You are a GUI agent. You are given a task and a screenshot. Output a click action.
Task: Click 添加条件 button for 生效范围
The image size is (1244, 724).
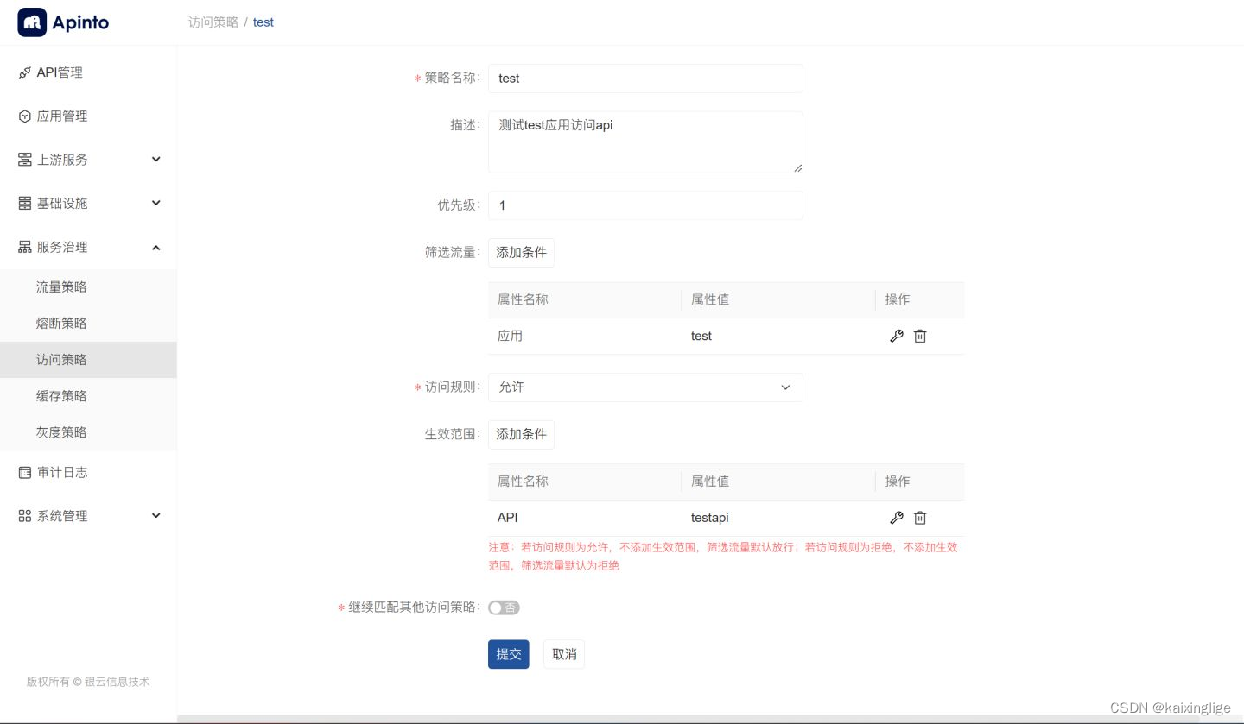pyautogui.click(x=521, y=434)
